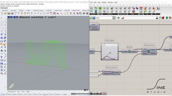This screenshot has height=96, width=172.
Task: Toggle the Mid osnap checkbox
Action: click(x=18, y=94)
